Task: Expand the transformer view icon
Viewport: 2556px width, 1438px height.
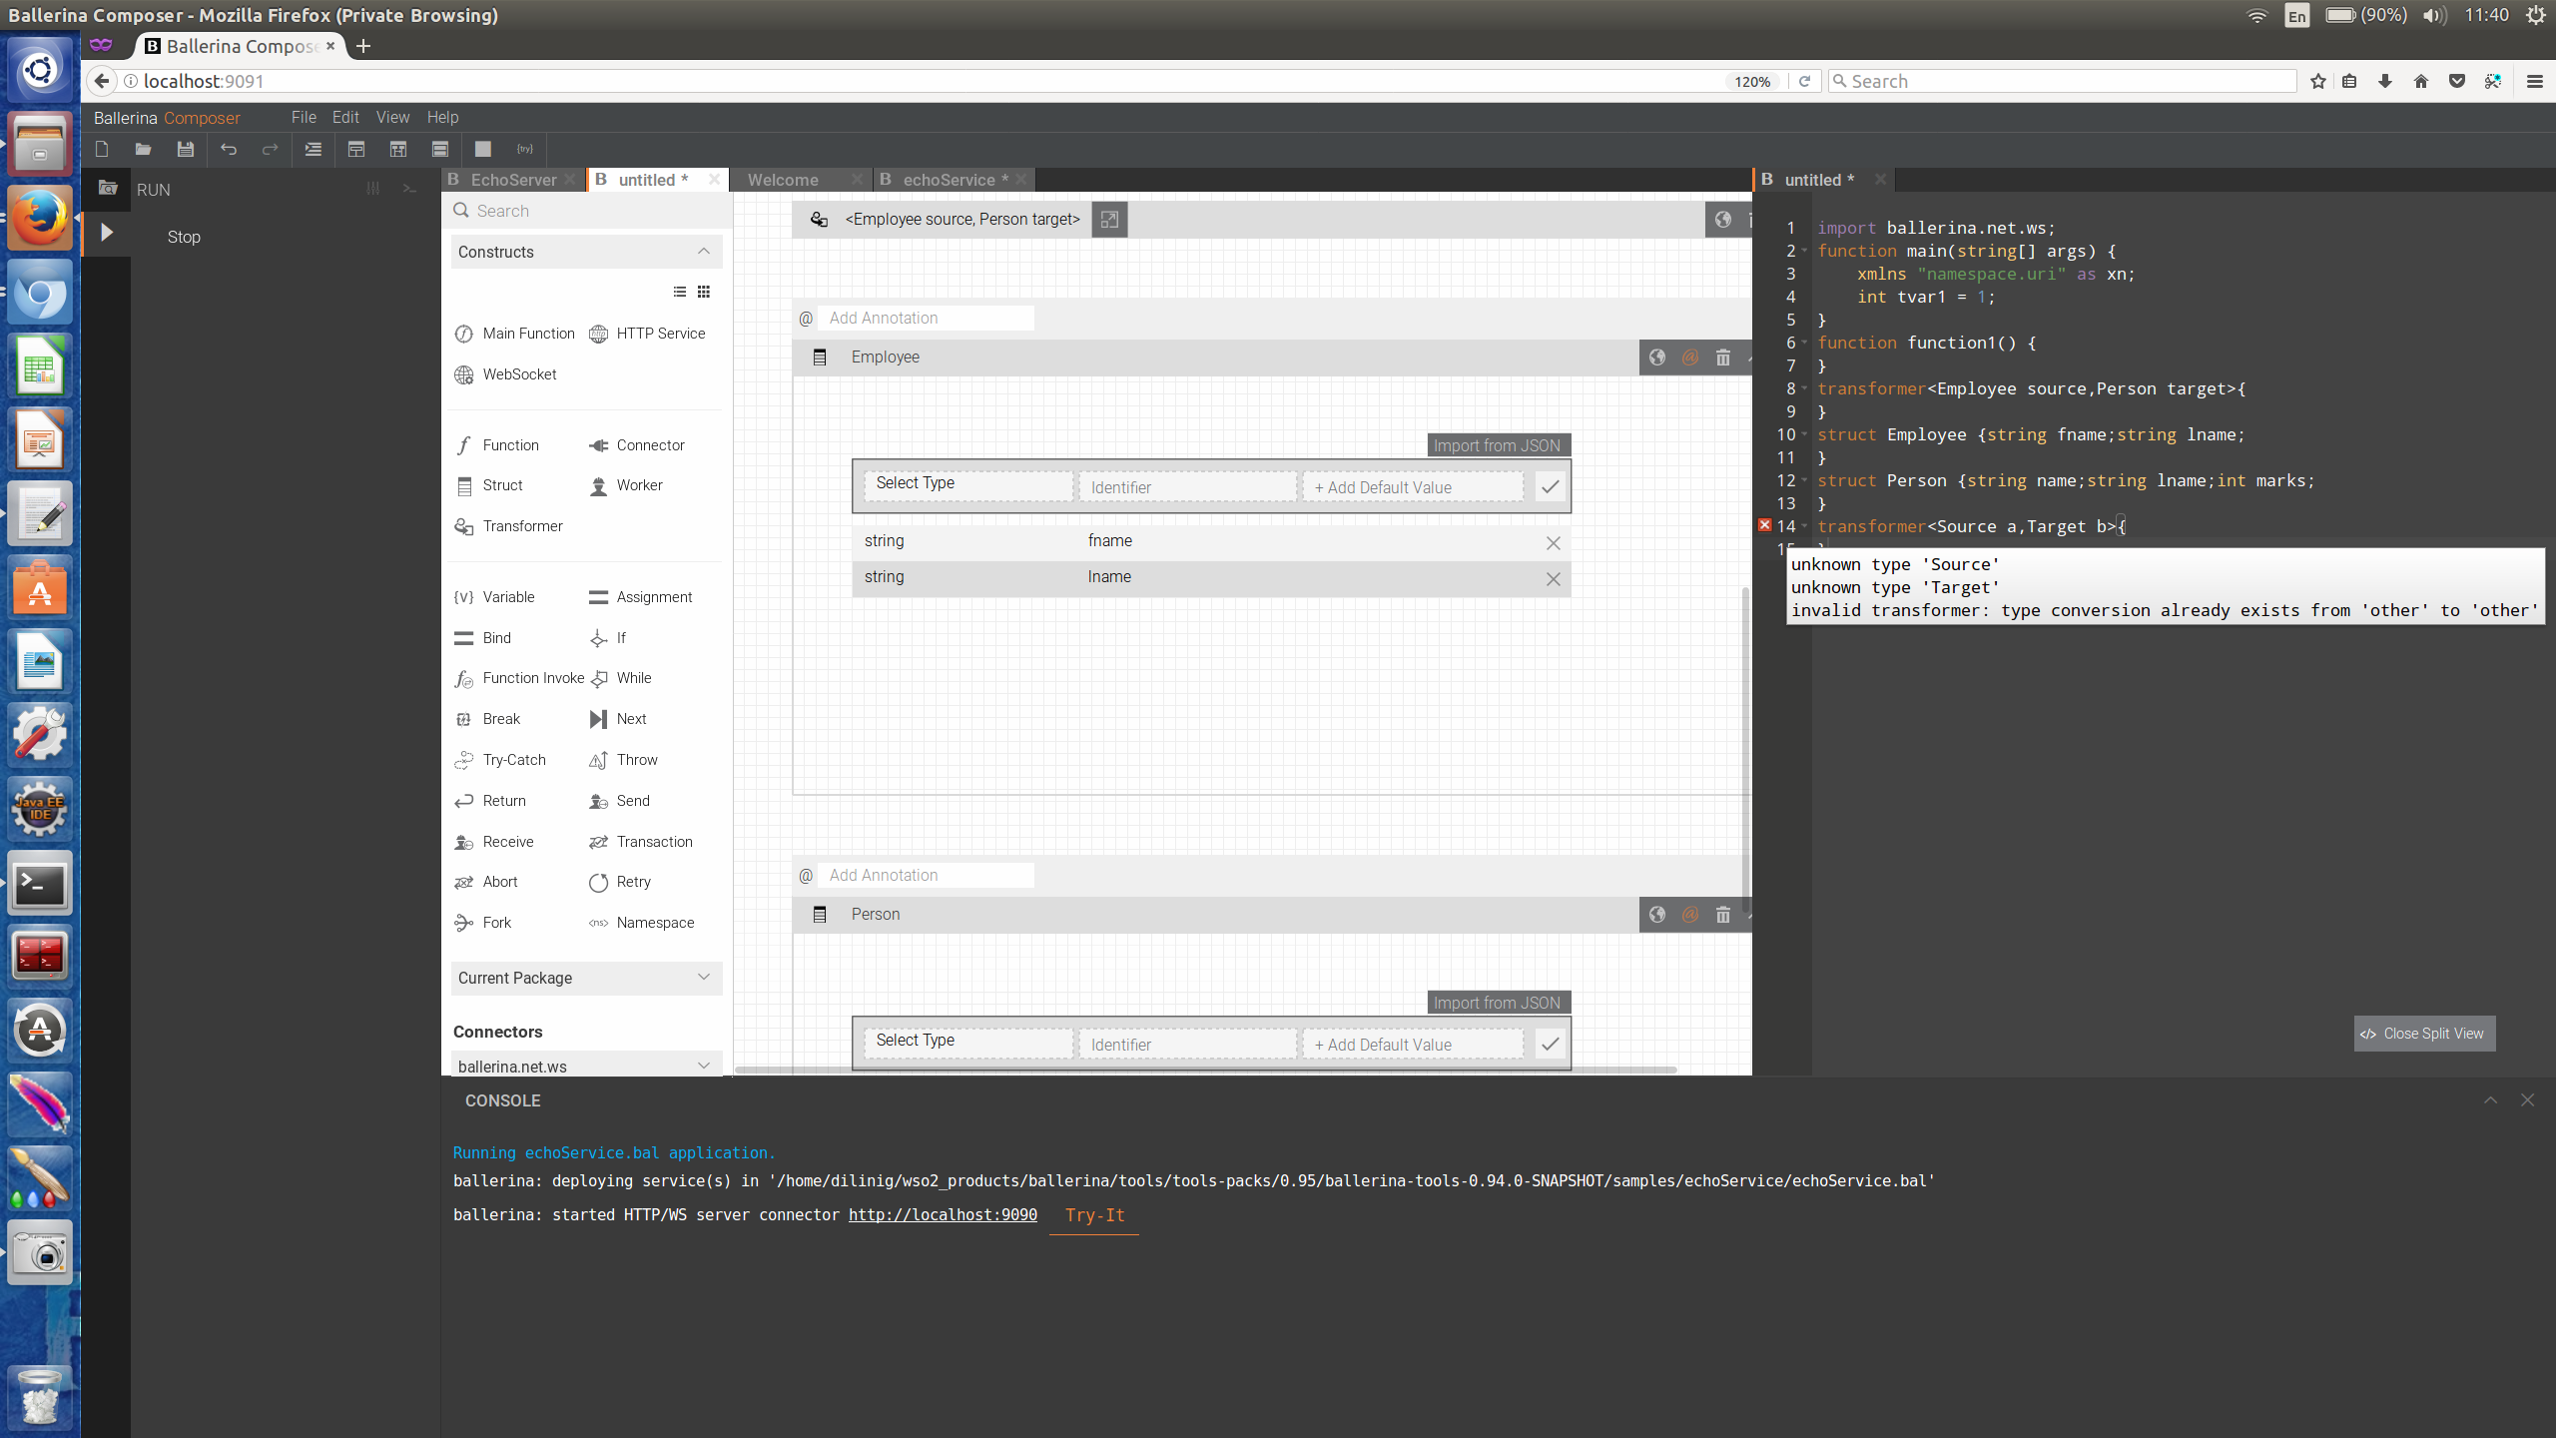Action: pos(1109,220)
